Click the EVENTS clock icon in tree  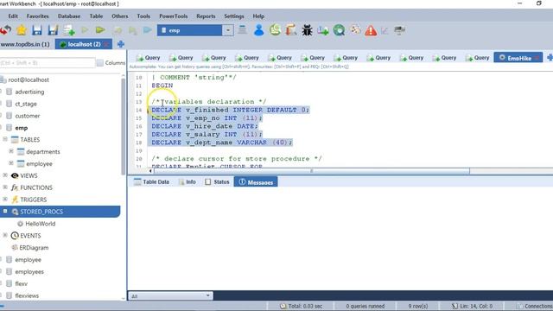pos(15,236)
